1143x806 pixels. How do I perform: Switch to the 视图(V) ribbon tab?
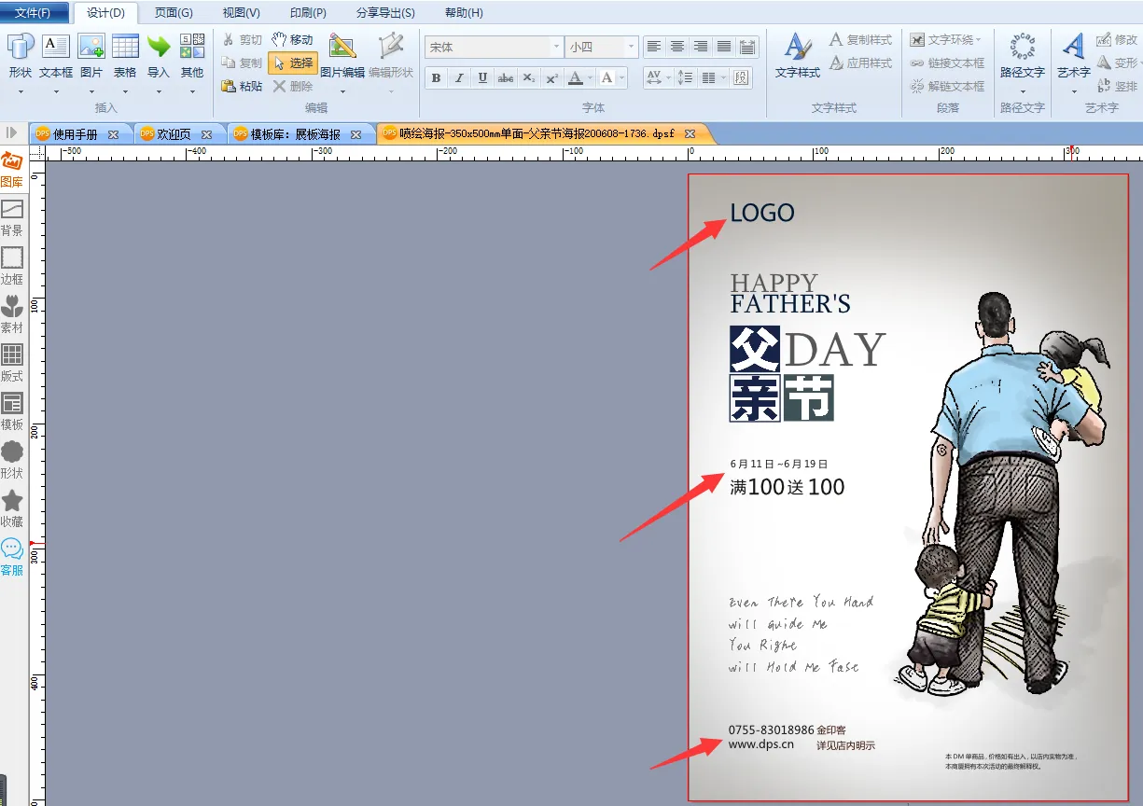tap(241, 13)
